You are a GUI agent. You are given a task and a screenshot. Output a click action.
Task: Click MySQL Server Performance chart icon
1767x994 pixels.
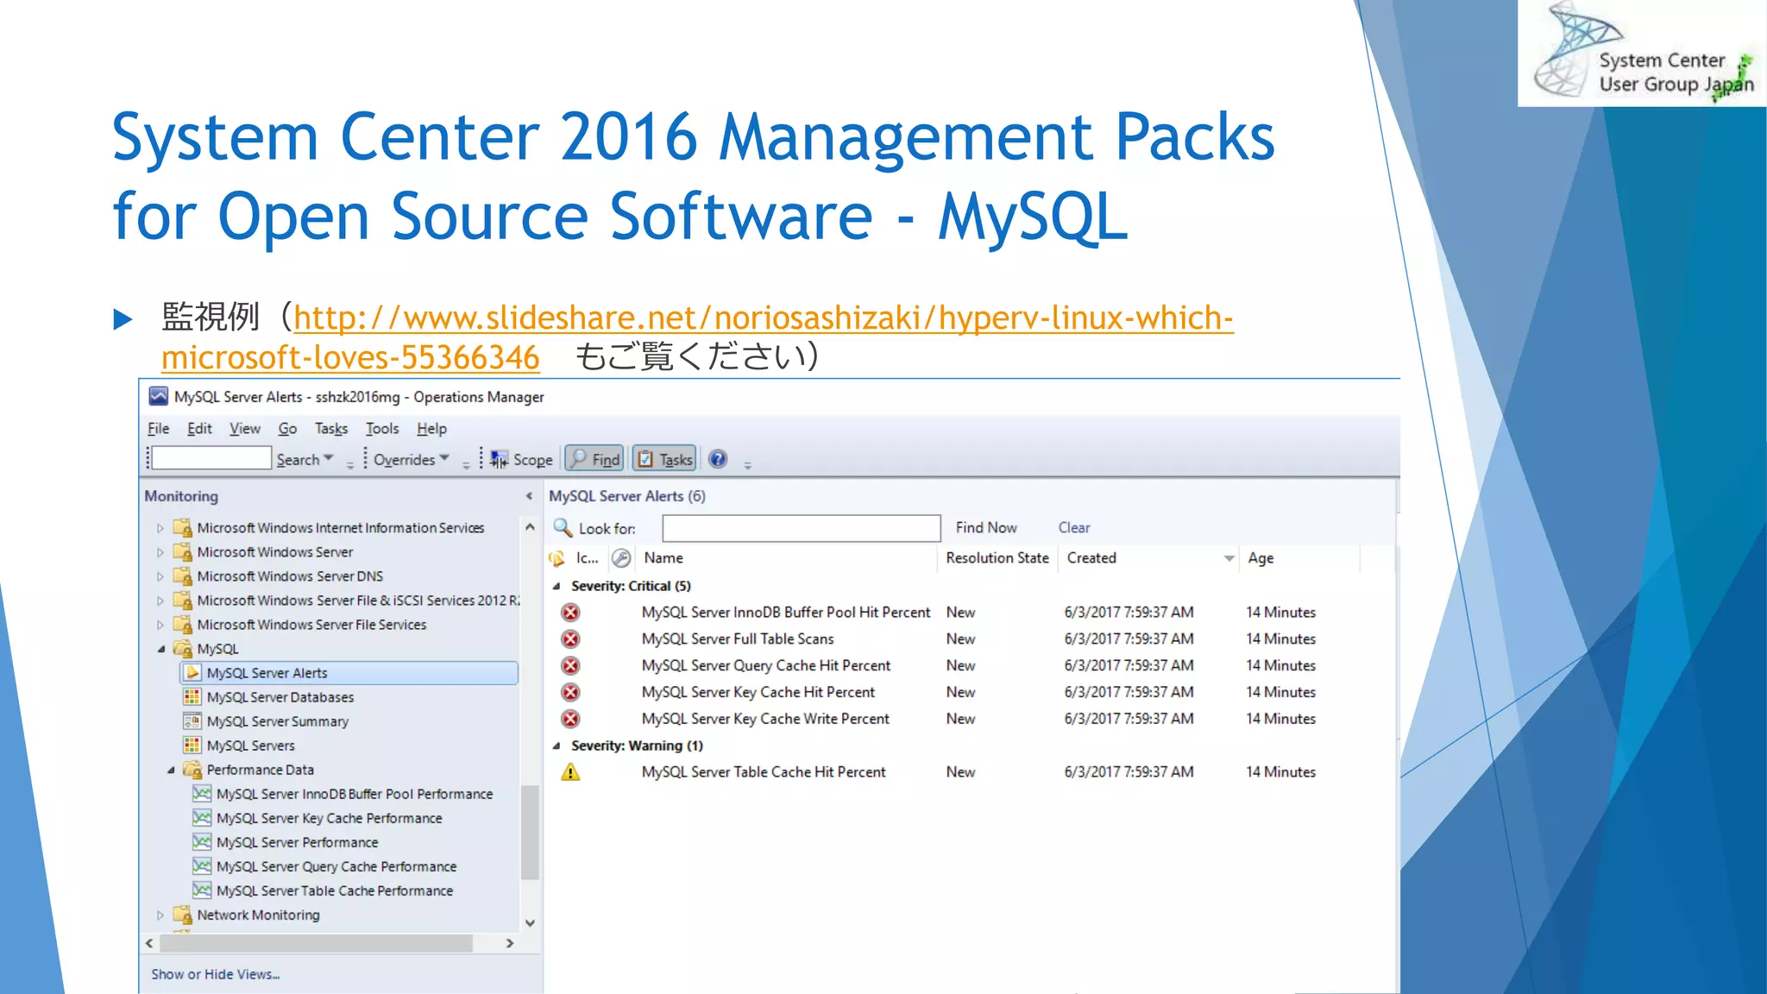point(202,842)
